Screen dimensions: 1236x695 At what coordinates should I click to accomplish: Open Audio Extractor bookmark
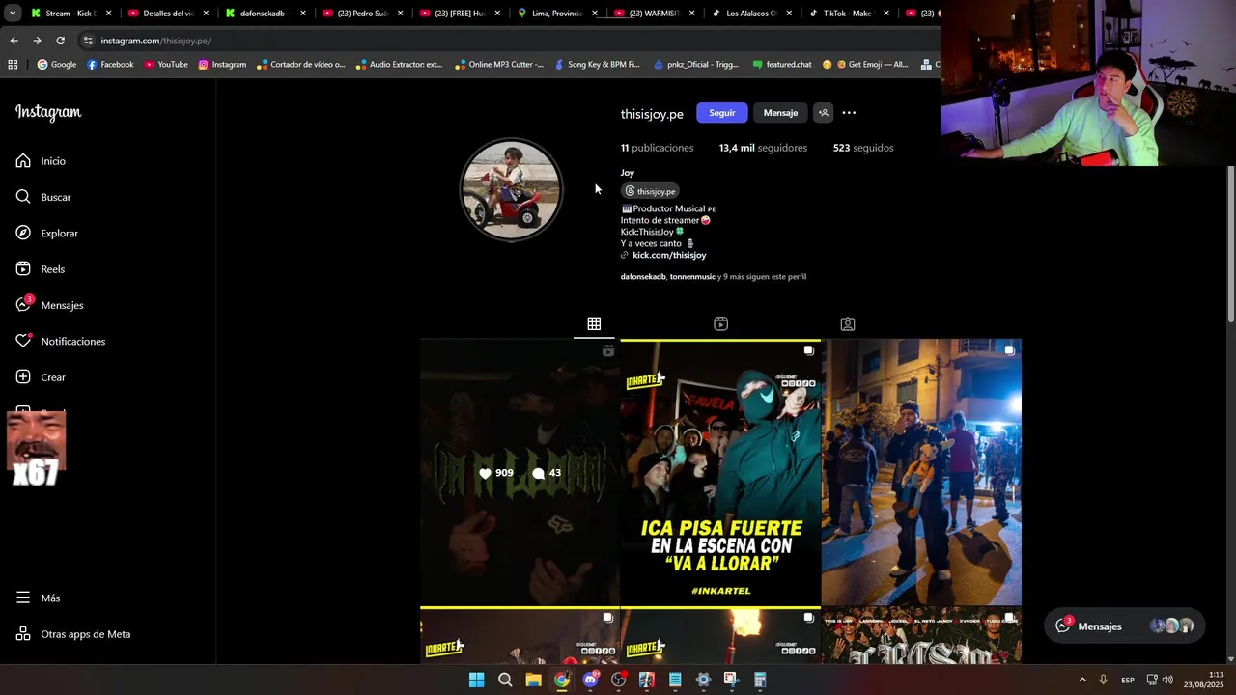(x=398, y=65)
